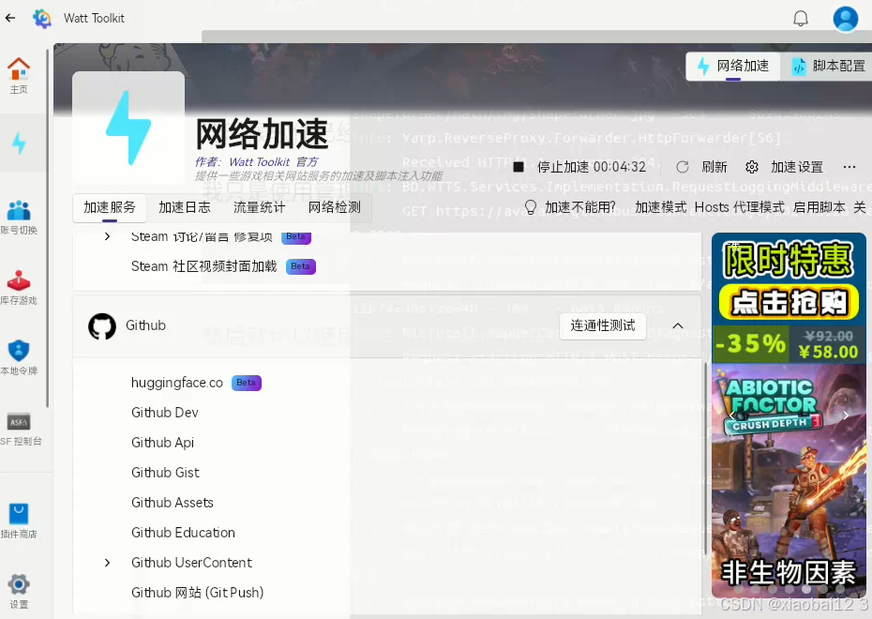The width and height of the screenshot is (872, 619).
Task: Select the Github Gist entry
Action: tap(165, 473)
